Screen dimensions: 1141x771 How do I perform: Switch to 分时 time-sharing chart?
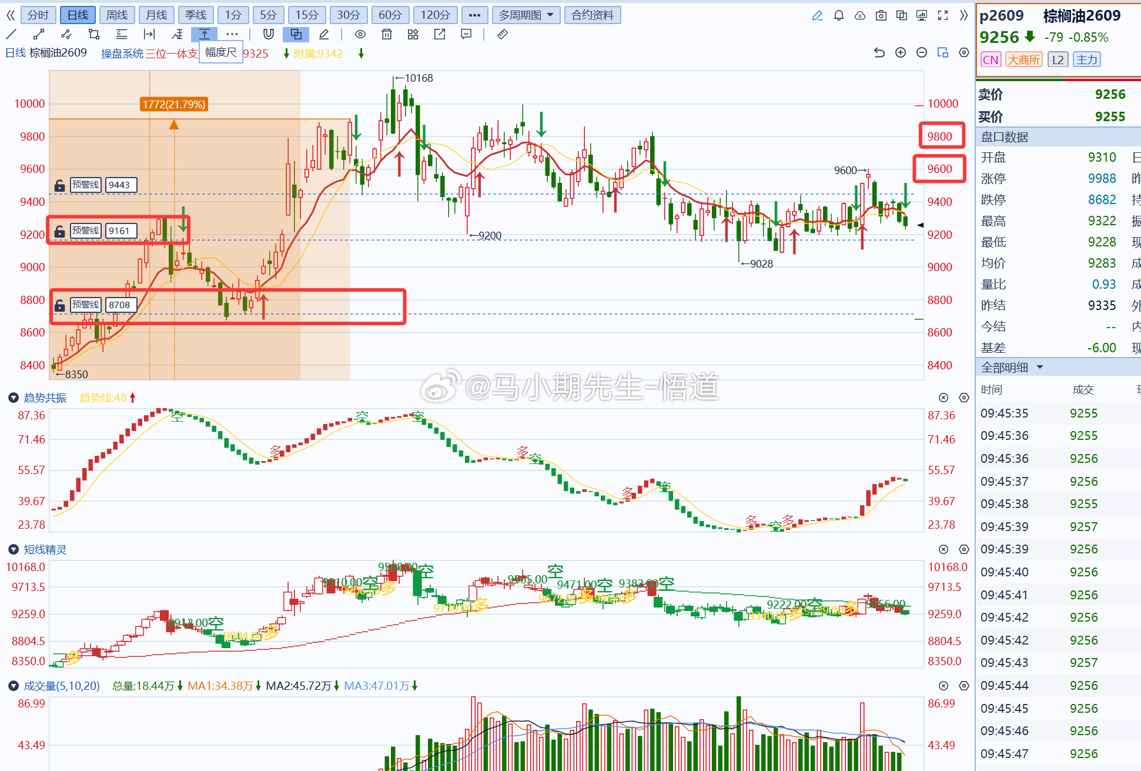(x=38, y=15)
